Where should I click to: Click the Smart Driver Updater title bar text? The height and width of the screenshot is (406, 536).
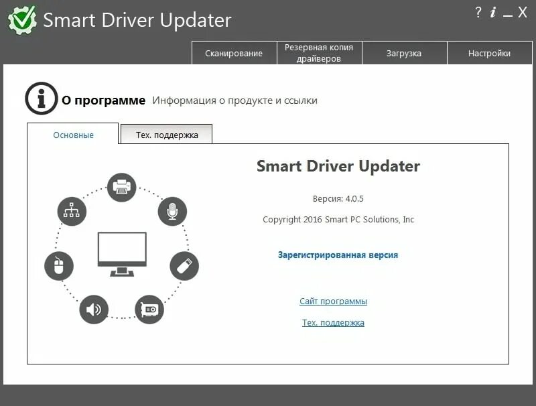(137, 20)
